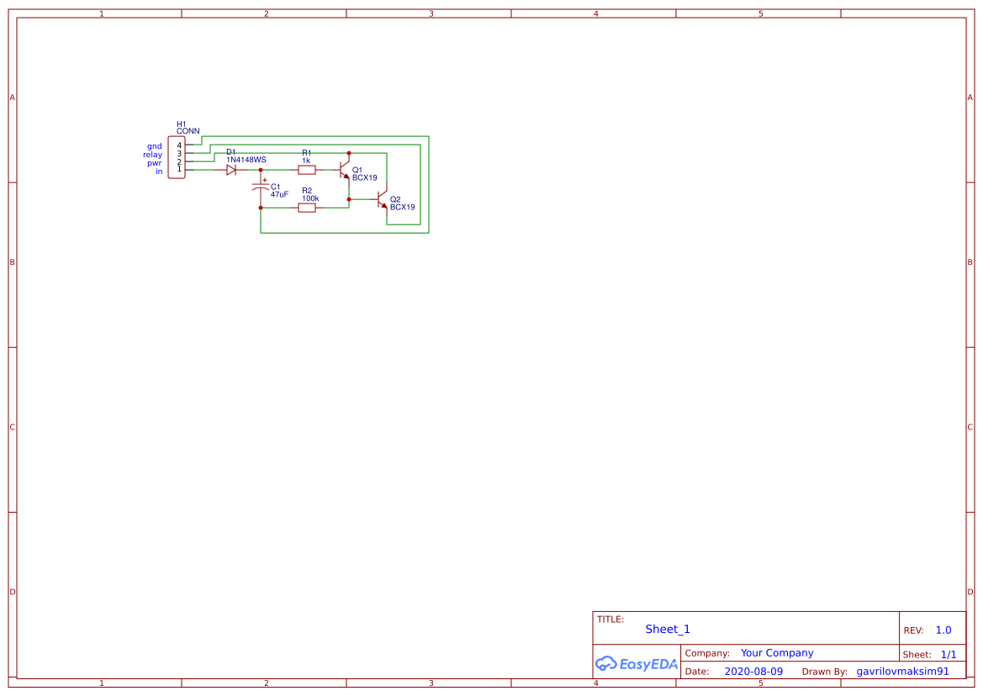Select the relay net label
983x696 pixels.
(152, 155)
